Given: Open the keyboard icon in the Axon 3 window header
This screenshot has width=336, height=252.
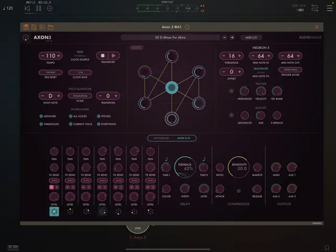Looking at the screenshot, I should [26, 27].
